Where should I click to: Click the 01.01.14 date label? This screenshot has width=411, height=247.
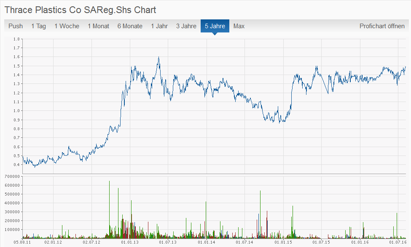(x=207, y=242)
